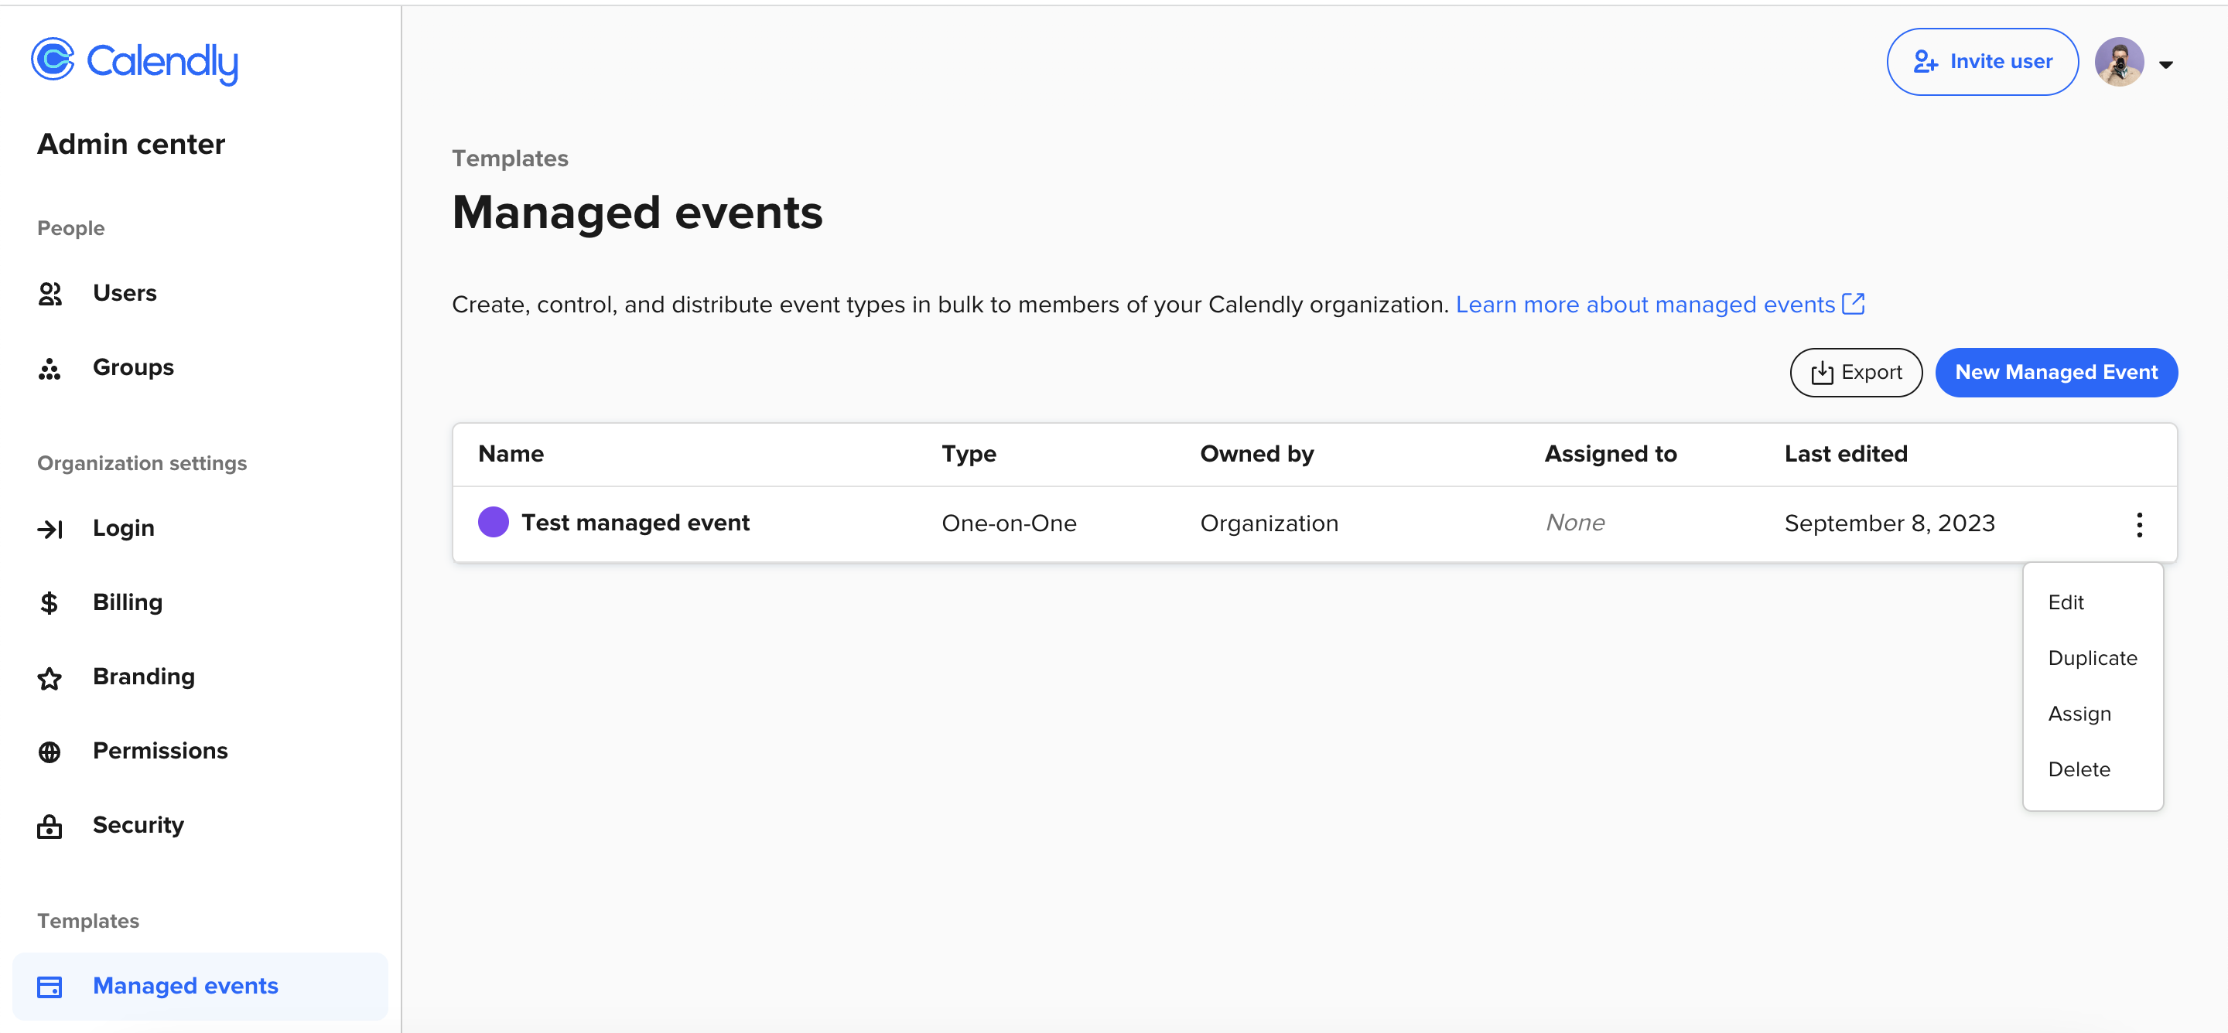2228x1033 pixels.
Task: Click the Assigned to column header
Action: 1611,454
